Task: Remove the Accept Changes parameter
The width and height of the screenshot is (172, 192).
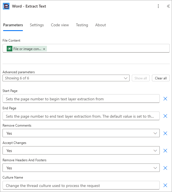Action: [165, 151]
